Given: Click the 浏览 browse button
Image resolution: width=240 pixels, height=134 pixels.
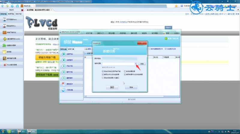Looking at the screenshot, I should pyautogui.click(x=142, y=64).
